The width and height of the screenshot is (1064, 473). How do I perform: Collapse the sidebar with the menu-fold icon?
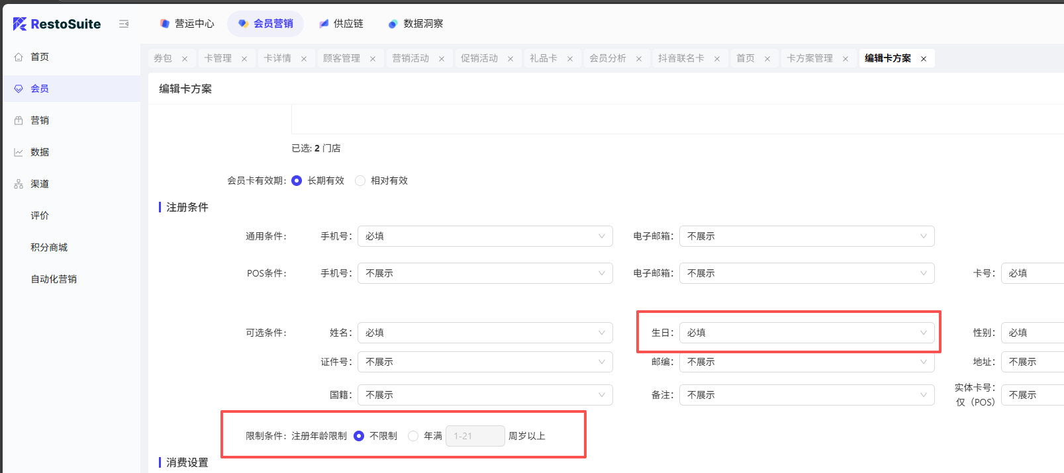pyautogui.click(x=124, y=24)
